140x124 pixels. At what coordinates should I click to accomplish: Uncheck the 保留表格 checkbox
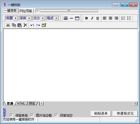(11, 115)
